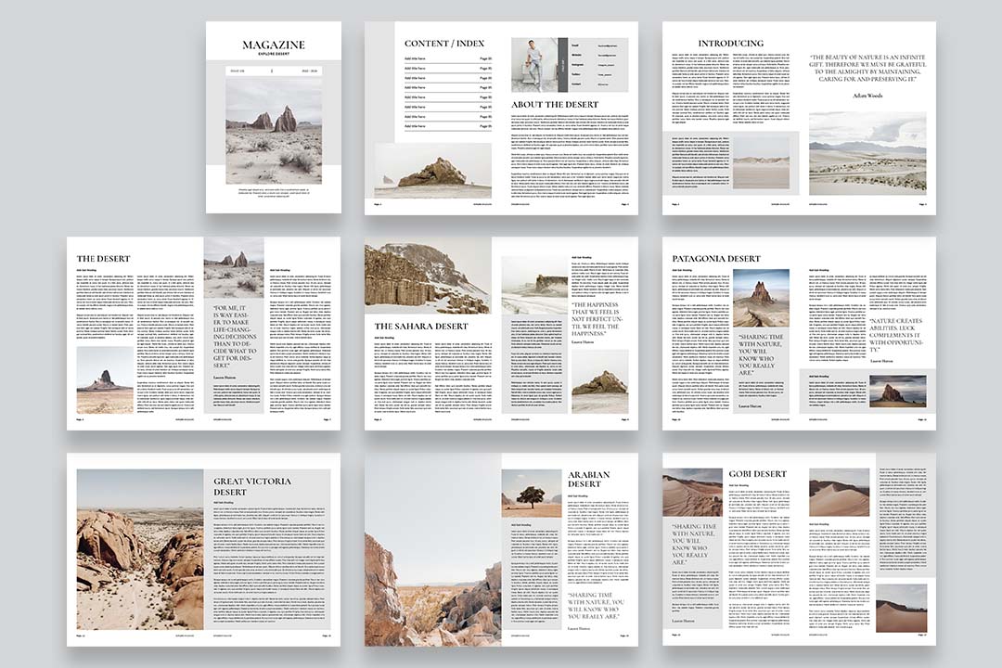Click the Adam Woods author name

(x=867, y=96)
